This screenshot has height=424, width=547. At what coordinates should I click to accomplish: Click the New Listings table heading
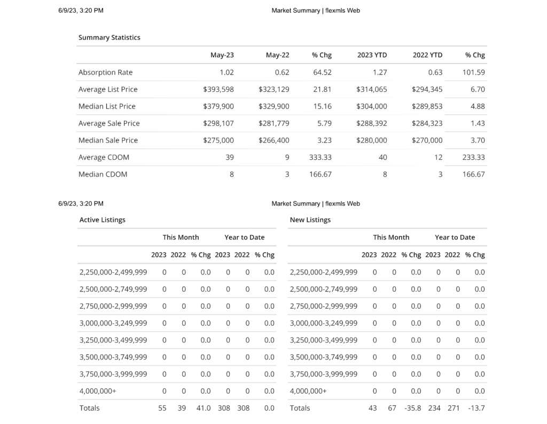click(x=310, y=220)
